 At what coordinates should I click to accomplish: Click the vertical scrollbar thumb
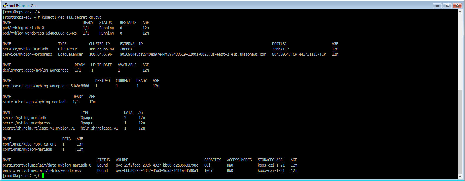point(460,131)
